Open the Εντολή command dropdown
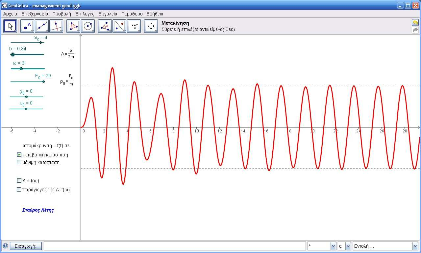Screen dimensions: 421x253 (415, 246)
